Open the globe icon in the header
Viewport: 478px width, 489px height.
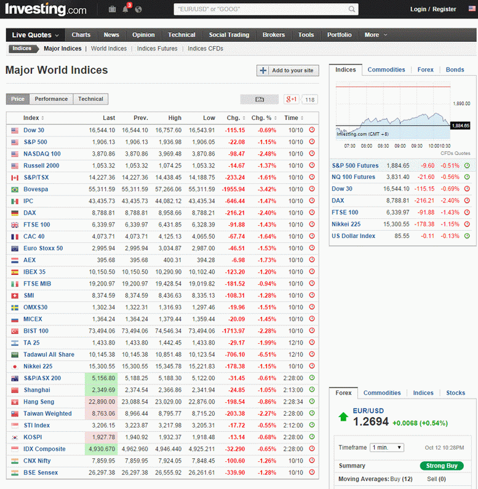click(138, 9)
